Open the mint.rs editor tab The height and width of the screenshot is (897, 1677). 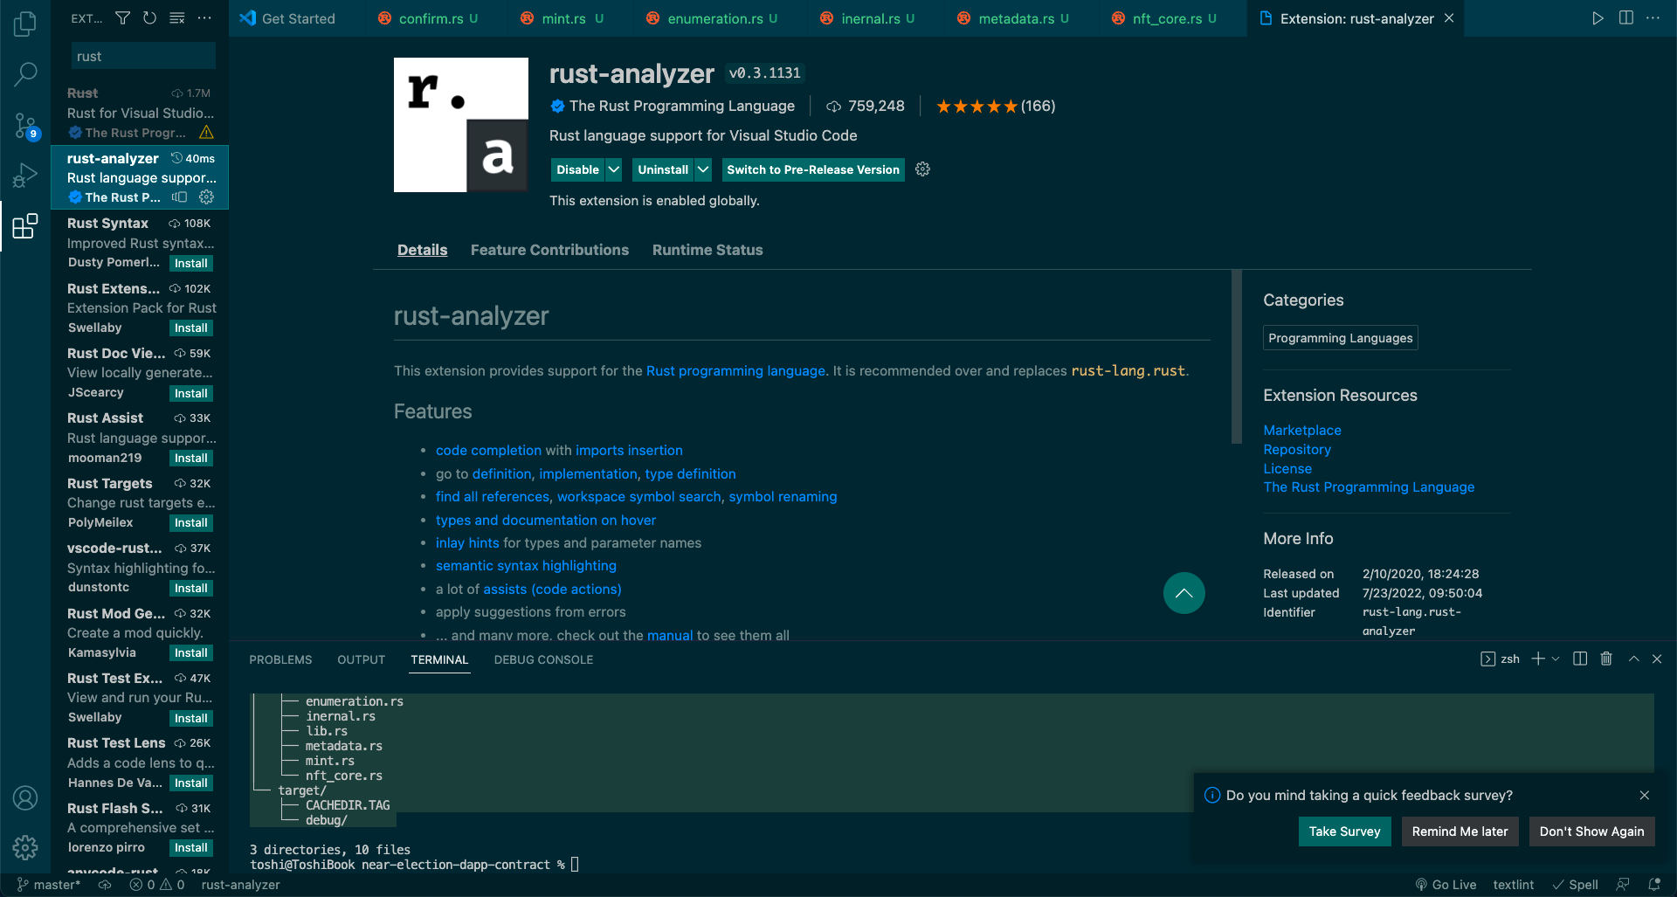563,18
